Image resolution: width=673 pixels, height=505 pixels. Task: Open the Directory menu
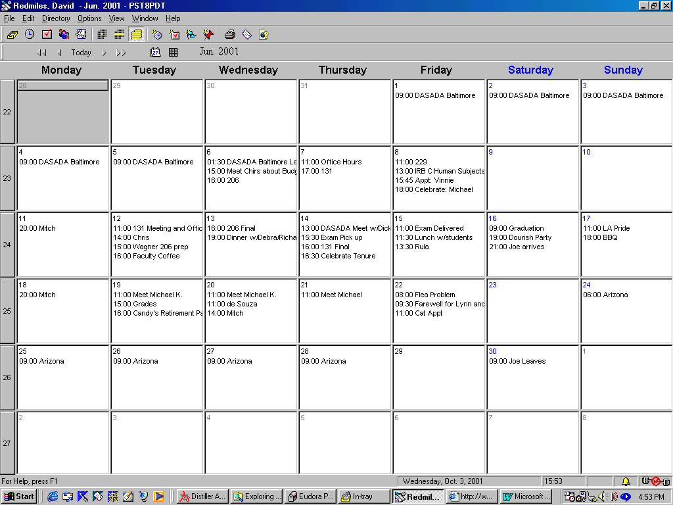pos(56,18)
